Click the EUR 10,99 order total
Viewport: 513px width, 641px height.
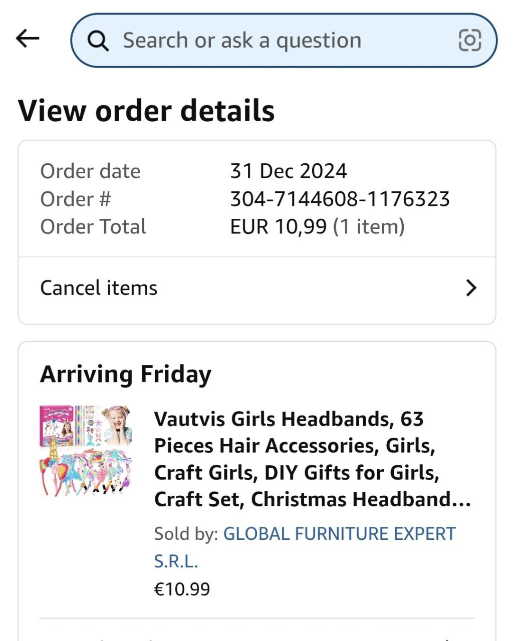(278, 227)
